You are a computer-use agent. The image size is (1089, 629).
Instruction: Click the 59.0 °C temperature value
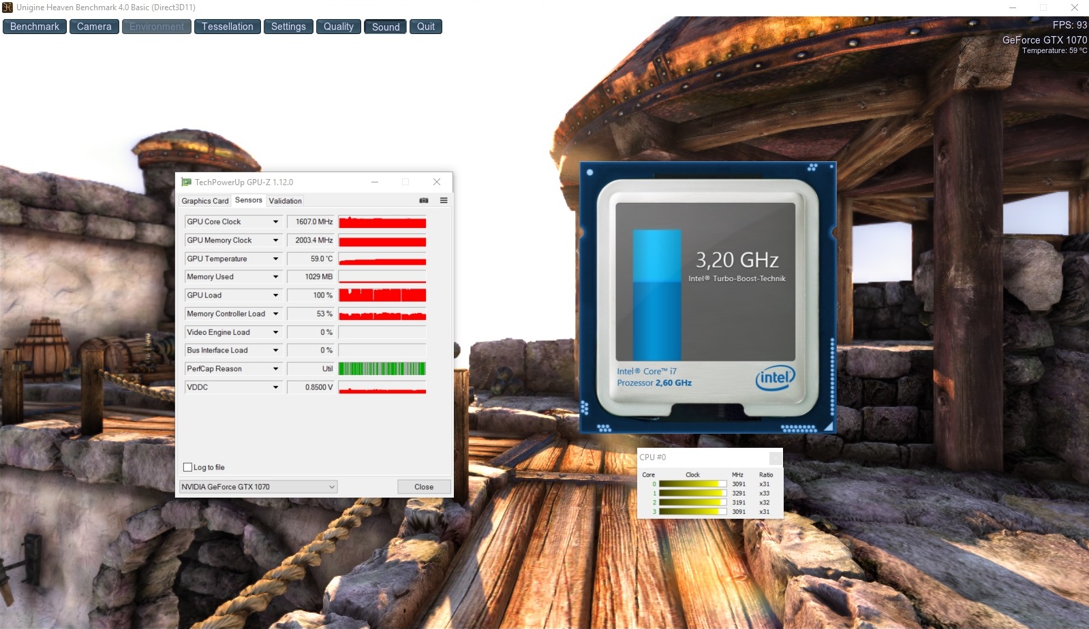[311, 259]
